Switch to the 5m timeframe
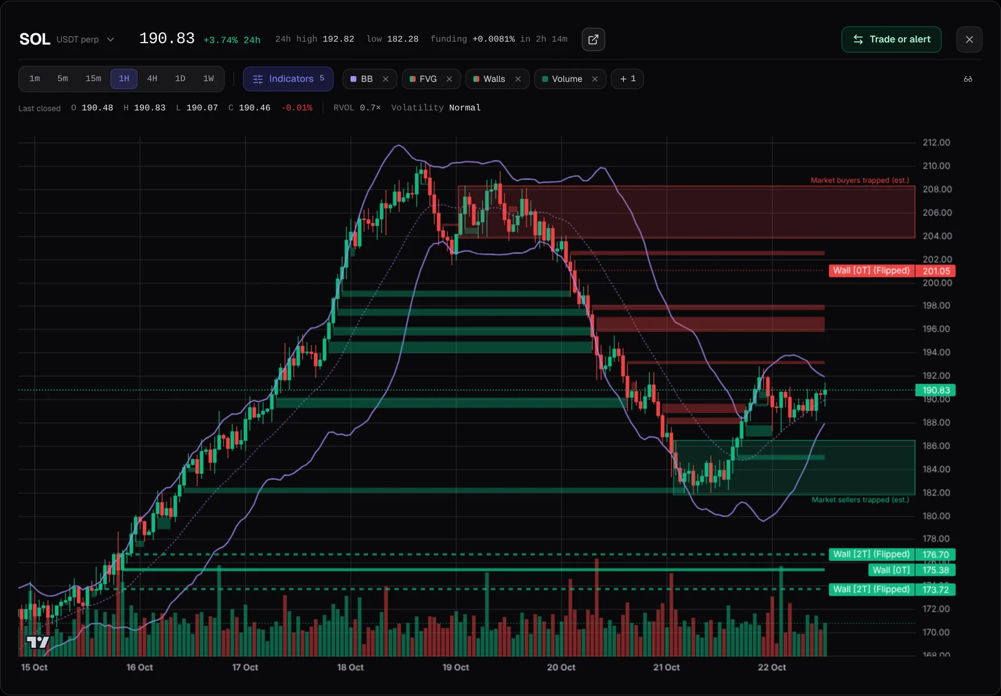The height and width of the screenshot is (696, 1001). pos(63,79)
